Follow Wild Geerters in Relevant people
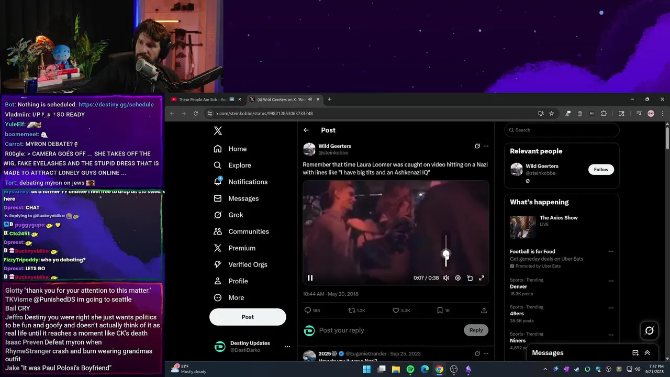This screenshot has height=377, width=670. pos(601,170)
